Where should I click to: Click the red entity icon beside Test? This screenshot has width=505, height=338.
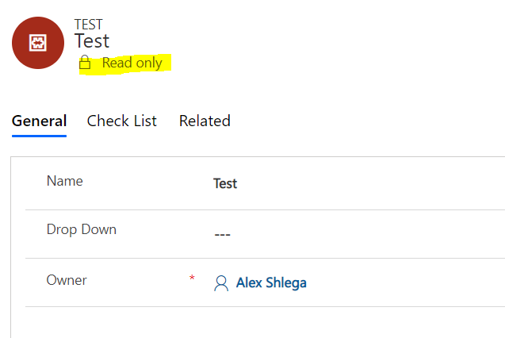38,43
